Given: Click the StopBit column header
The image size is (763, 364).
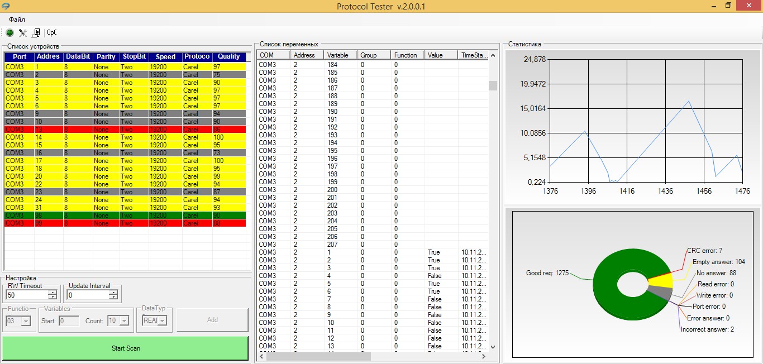Looking at the screenshot, I should tap(134, 56).
